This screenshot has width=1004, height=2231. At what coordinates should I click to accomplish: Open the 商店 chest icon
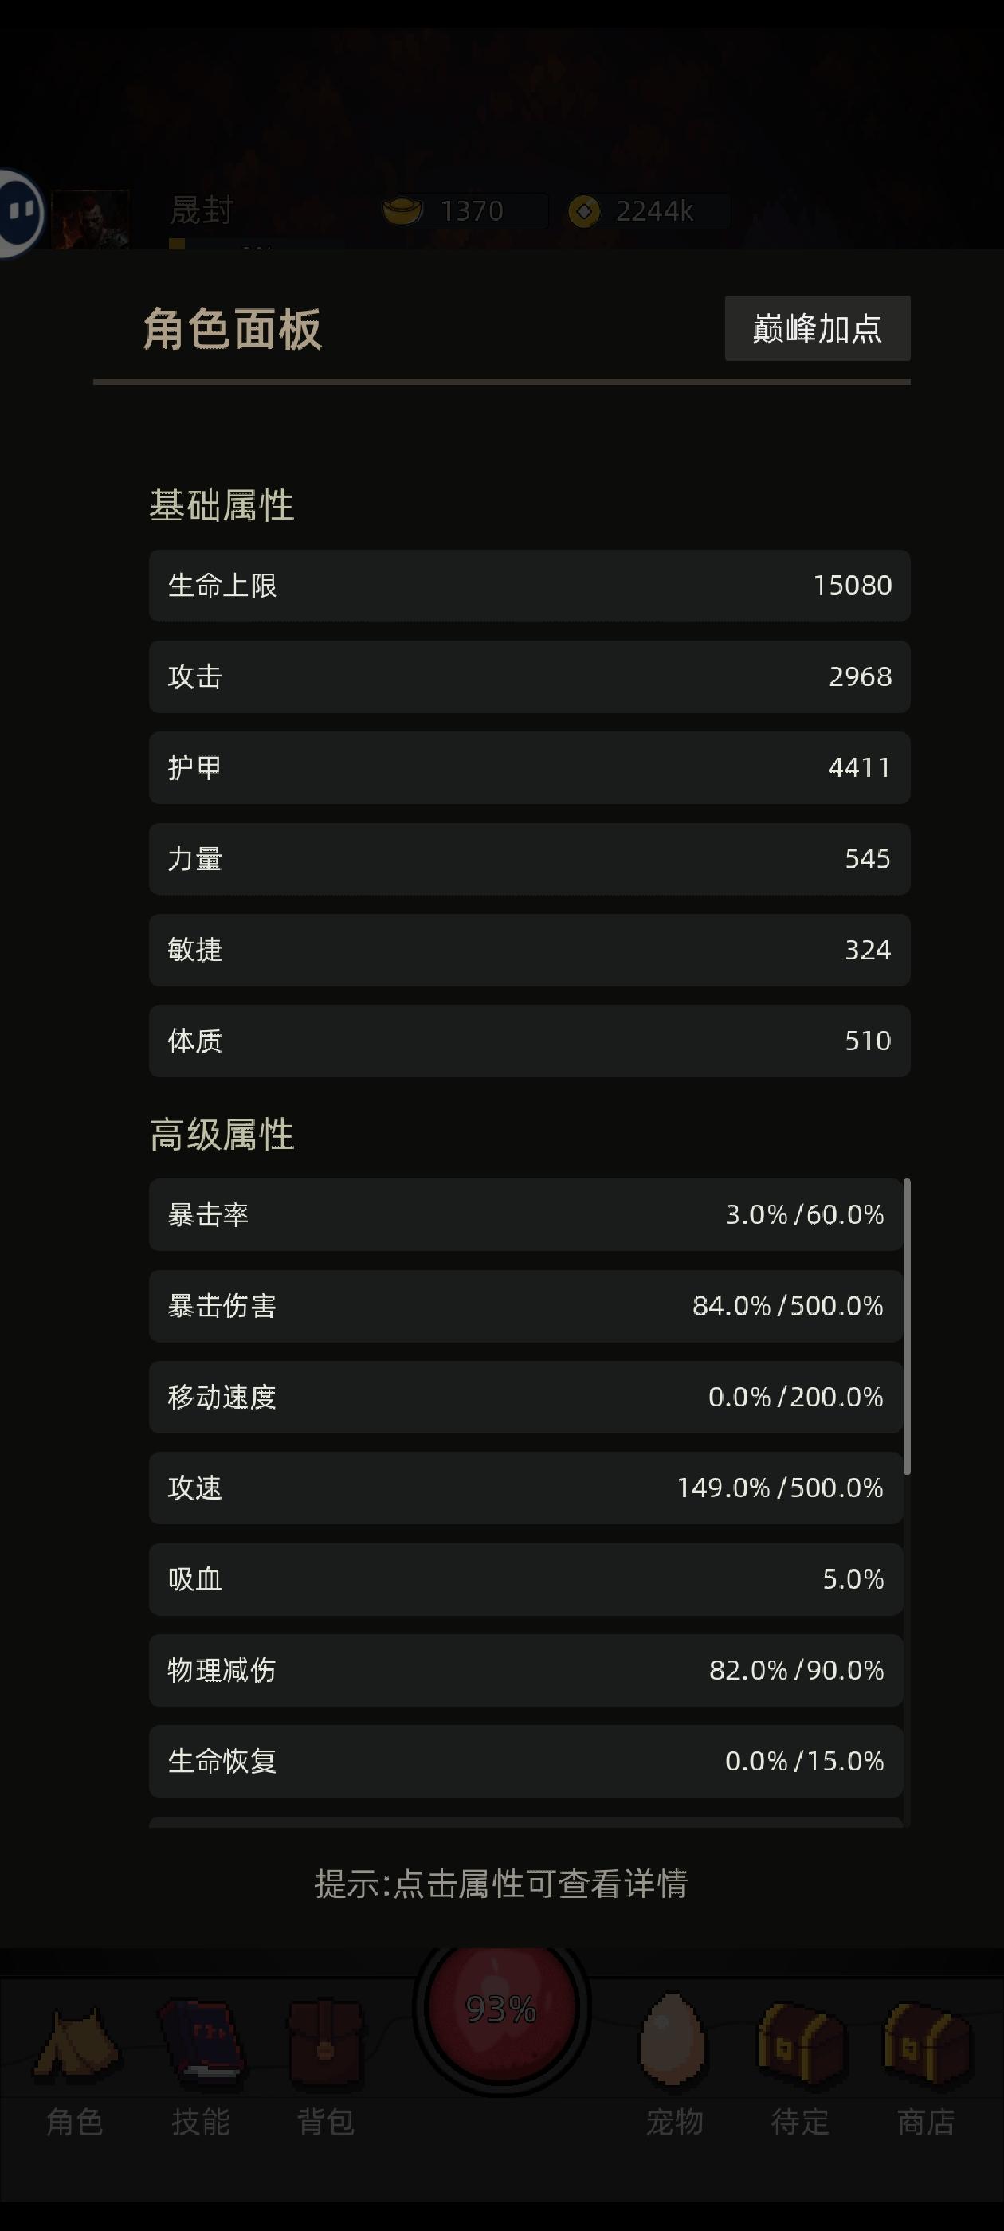[925, 2043]
